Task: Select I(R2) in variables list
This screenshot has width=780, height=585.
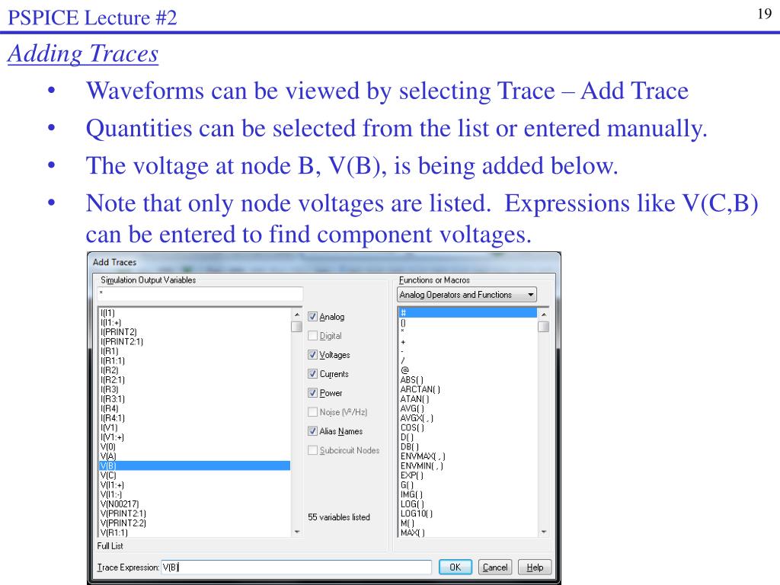Action: pyautogui.click(x=110, y=370)
